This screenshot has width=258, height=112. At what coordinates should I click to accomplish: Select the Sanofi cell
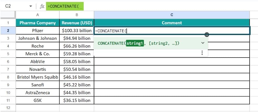[x=38, y=85]
